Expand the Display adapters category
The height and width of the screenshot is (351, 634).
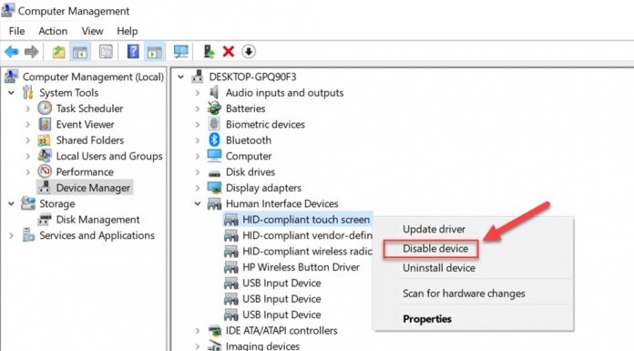[198, 188]
